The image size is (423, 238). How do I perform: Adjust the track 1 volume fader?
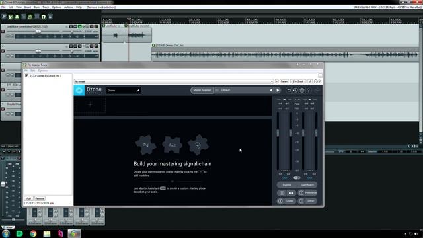[38, 32]
